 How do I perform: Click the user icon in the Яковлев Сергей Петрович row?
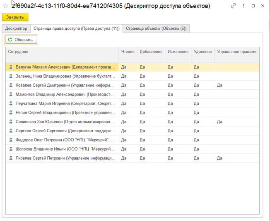tap(11, 158)
